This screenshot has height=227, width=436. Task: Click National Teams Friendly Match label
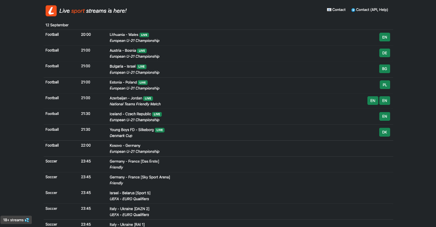click(x=135, y=104)
